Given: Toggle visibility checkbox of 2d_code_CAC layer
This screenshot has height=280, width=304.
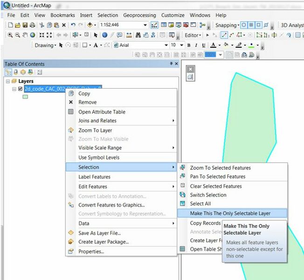Looking at the screenshot, I should [x=20, y=89].
